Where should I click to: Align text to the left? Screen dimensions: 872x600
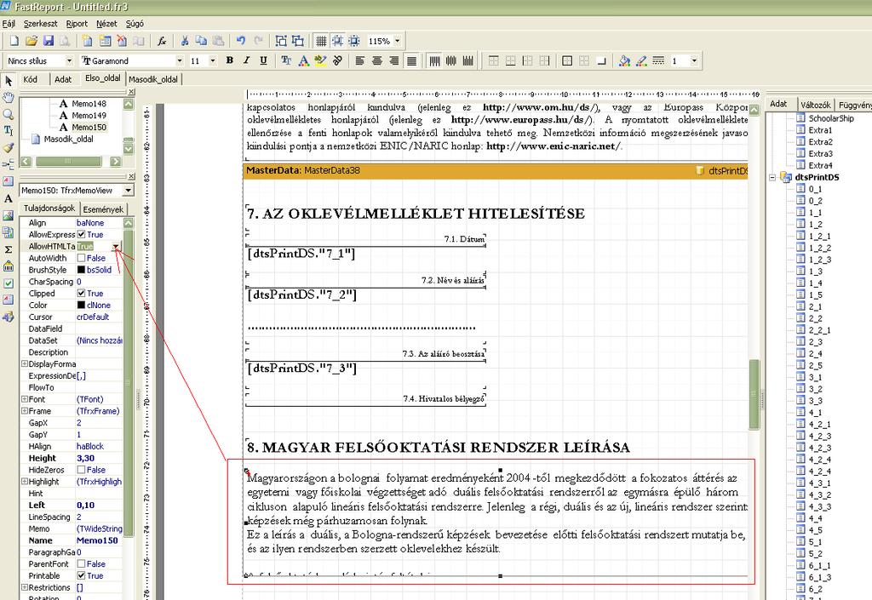[x=360, y=60]
